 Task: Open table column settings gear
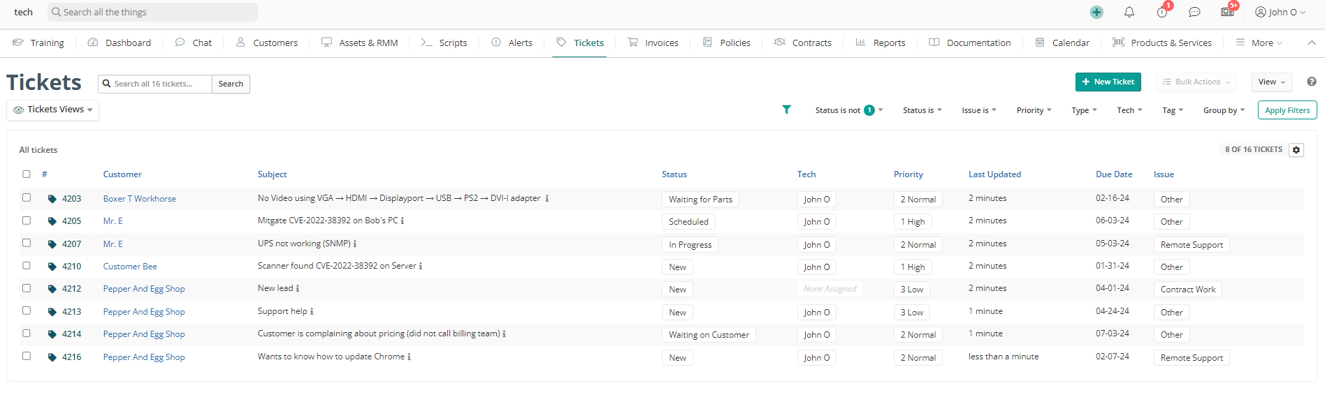pyautogui.click(x=1296, y=150)
